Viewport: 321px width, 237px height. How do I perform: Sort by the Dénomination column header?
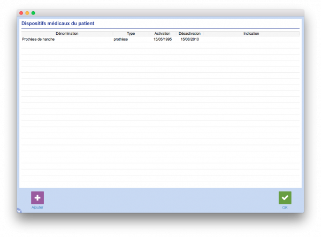(67, 33)
